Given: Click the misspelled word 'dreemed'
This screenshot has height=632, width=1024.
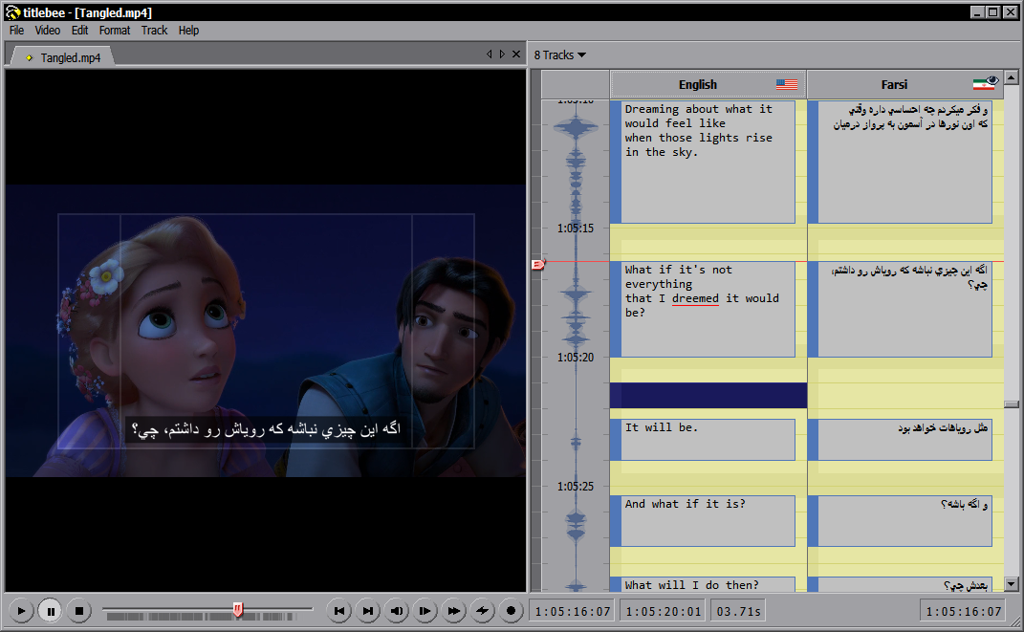Looking at the screenshot, I should 695,298.
